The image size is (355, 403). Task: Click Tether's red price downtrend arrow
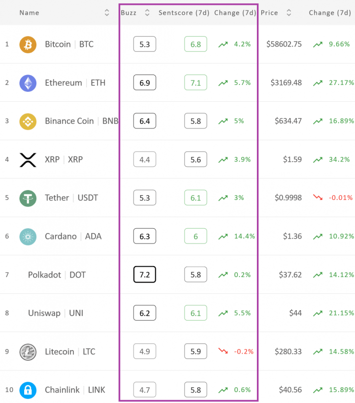pyautogui.click(x=318, y=198)
